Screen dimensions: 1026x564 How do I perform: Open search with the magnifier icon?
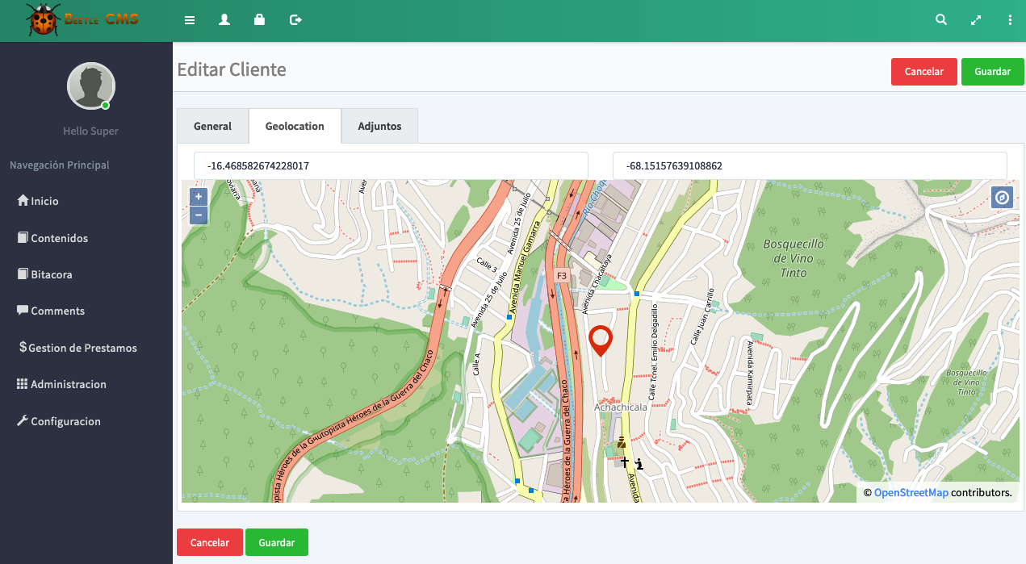tap(941, 20)
